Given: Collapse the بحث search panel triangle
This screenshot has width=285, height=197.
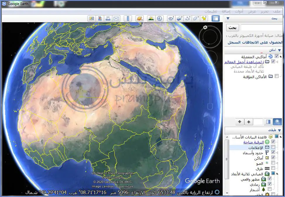Looking at the screenshot, I should click(228, 18).
